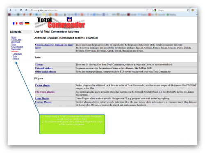The height and width of the screenshot is (153, 205).
Task: Open the browser Home button
Action: [x=26, y=10]
